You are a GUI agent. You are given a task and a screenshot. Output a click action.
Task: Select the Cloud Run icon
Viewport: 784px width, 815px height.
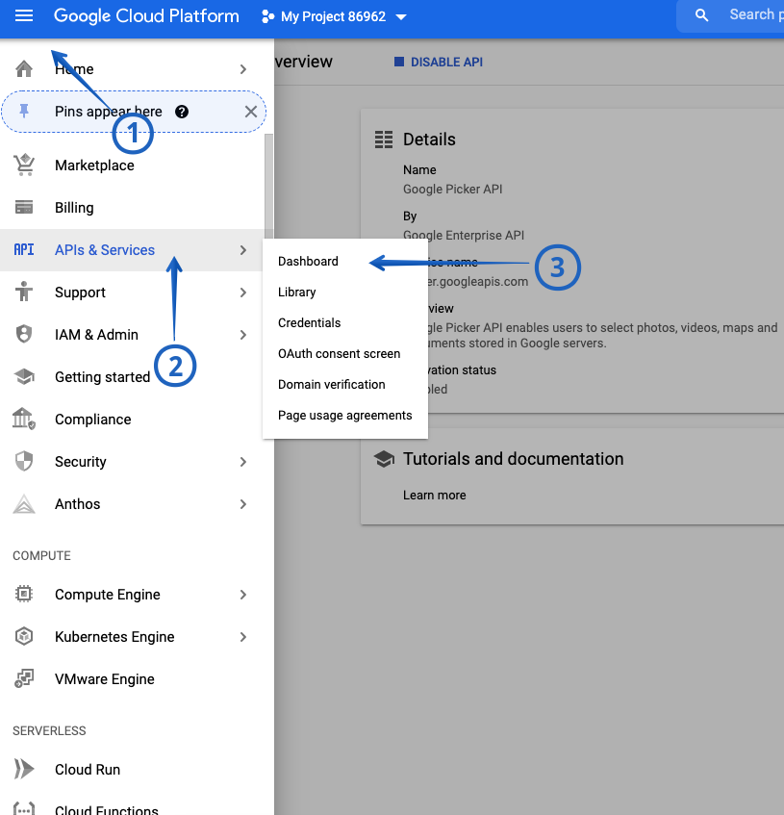point(24,769)
